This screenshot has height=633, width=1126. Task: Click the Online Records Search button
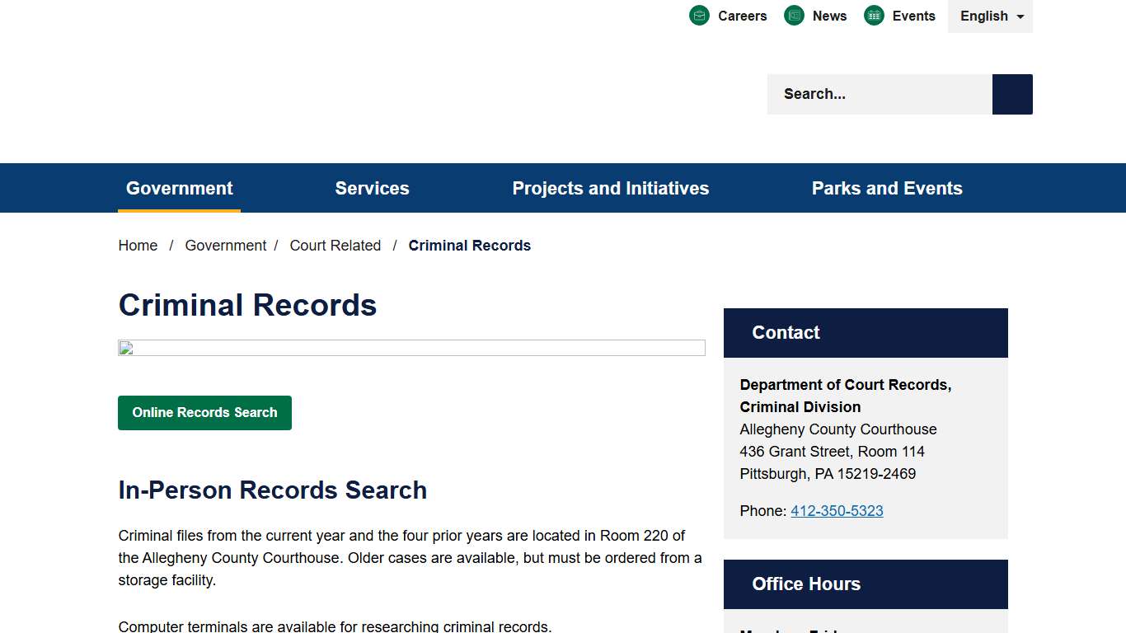204,412
